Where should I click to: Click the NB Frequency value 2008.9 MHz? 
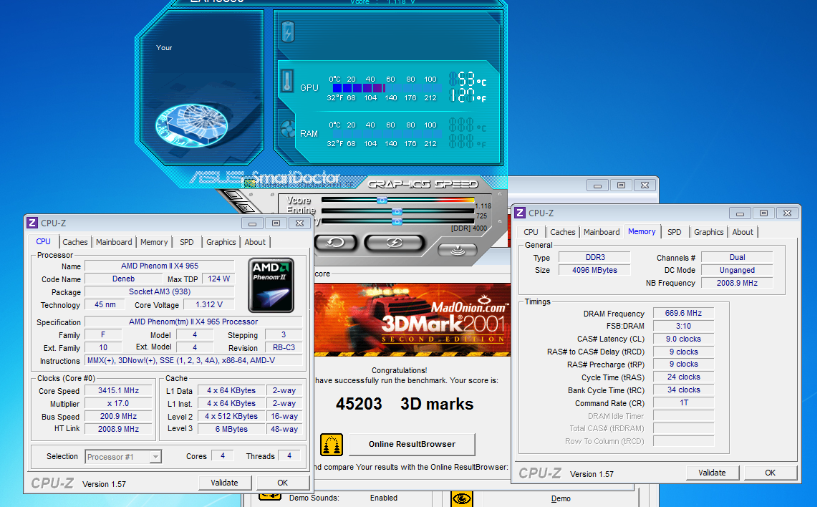tap(737, 283)
